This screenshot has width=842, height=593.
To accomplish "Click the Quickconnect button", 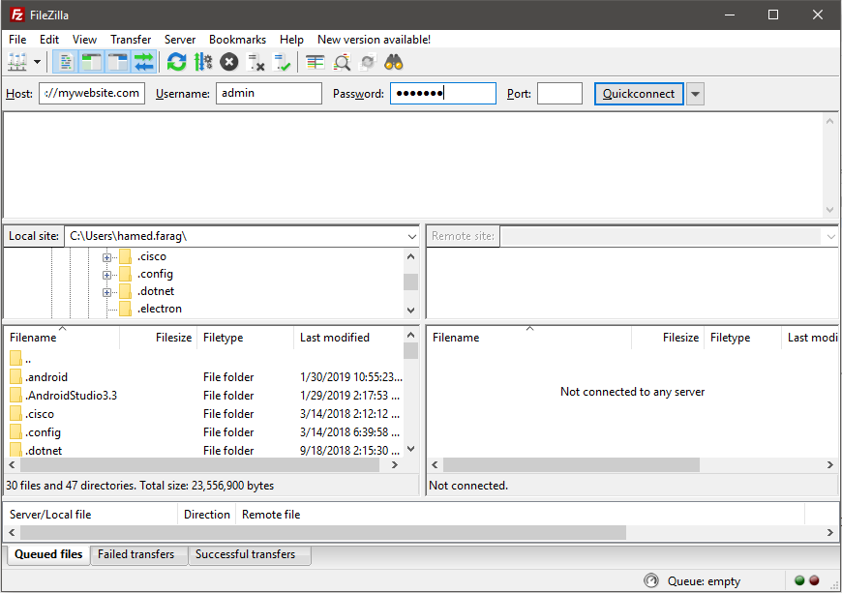I will pyautogui.click(x=639, y=94).
